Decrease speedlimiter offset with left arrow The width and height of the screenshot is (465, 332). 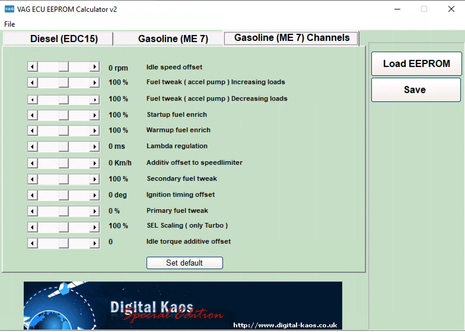point(33,163)
